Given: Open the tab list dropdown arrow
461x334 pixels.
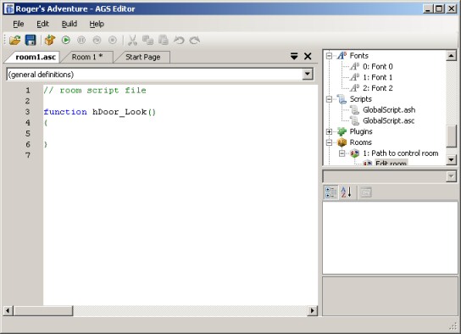Looking at the screenshot, I should [x=294, y=56].
